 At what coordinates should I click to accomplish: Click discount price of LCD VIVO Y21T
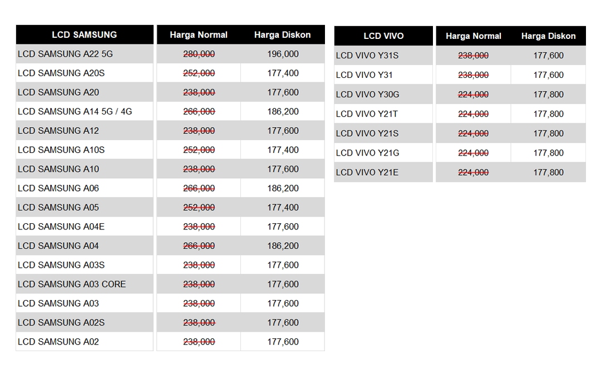coord(548,114)
